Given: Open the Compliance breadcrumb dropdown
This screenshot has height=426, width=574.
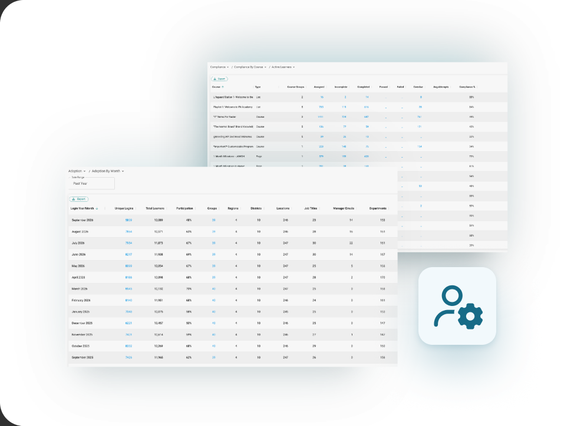Looking at the screenshot, I should pos(219,67).
